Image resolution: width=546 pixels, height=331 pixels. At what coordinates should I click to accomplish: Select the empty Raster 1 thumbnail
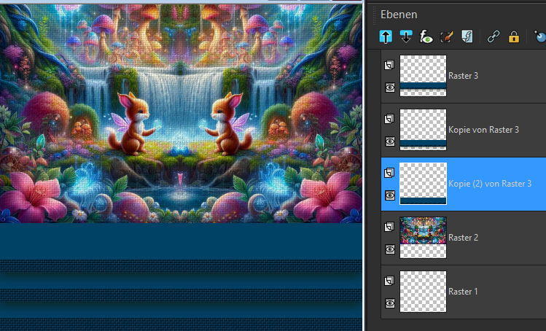(423, 292)
